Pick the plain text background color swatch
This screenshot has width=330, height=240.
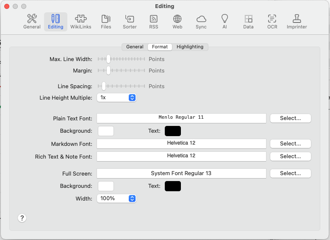tap(106, 131)
